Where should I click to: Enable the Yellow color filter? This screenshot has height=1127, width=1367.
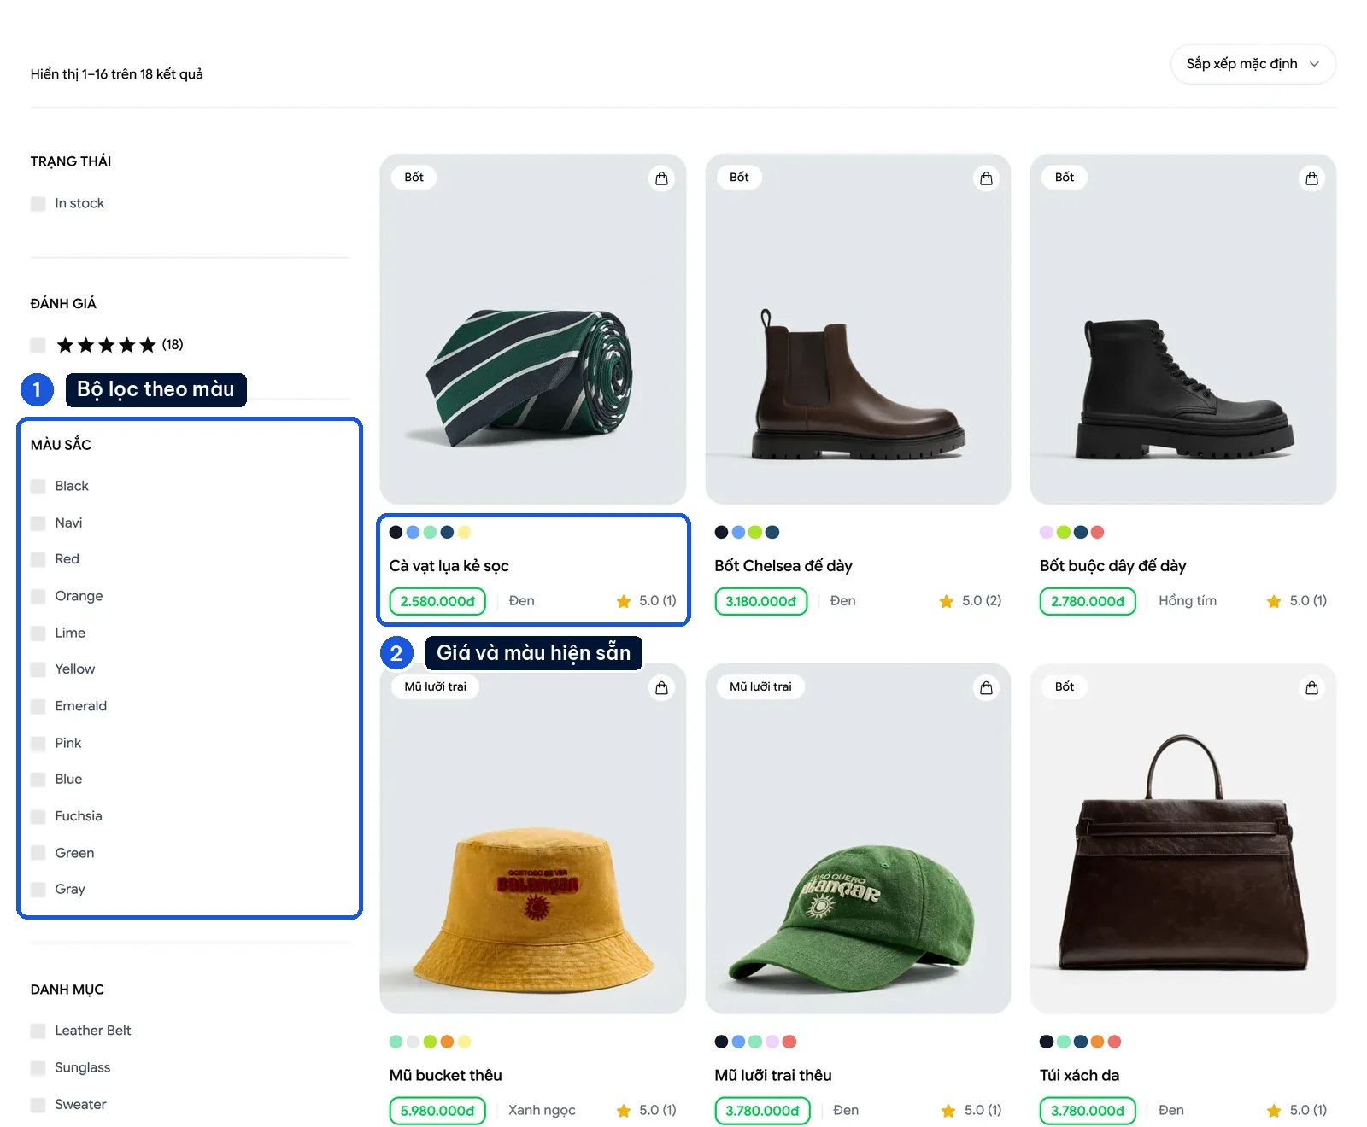(x=38, y=669)
